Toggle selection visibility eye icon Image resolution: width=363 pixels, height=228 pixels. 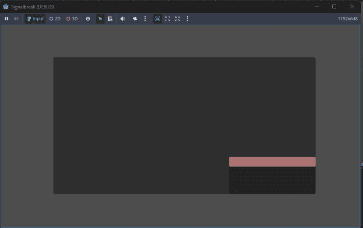point(88,19)
